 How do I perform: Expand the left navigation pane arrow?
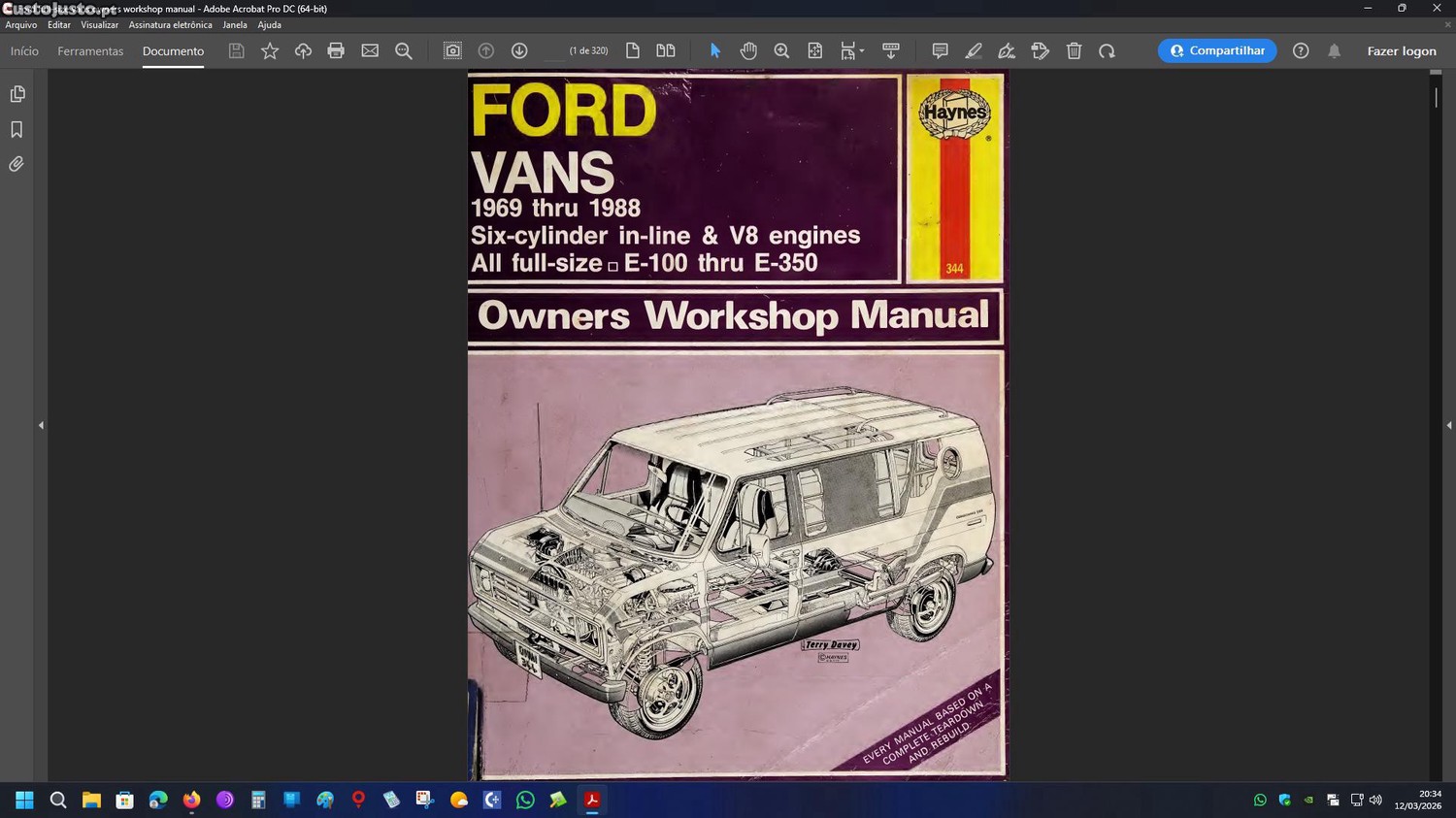[41, 425]
